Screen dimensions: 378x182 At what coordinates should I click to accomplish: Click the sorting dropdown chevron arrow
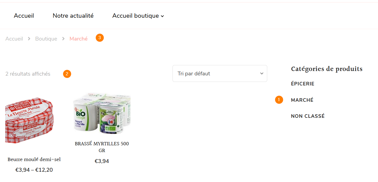(262, 73)
